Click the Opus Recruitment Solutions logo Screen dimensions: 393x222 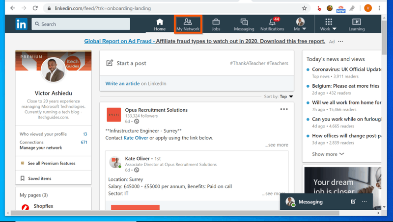114,115
